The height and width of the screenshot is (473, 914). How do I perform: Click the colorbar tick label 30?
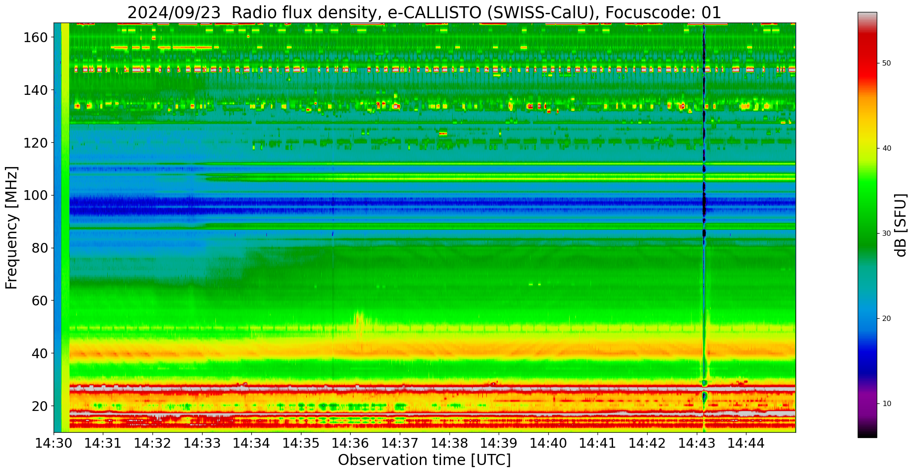tap(887, 234)
